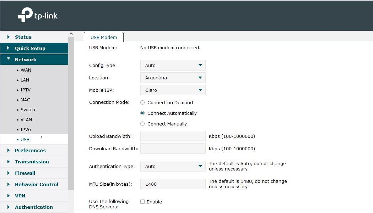The width and height of the screenshot is (373, 213).
Task: Open the Location dropdown showing Argentina
Action: 173,78
